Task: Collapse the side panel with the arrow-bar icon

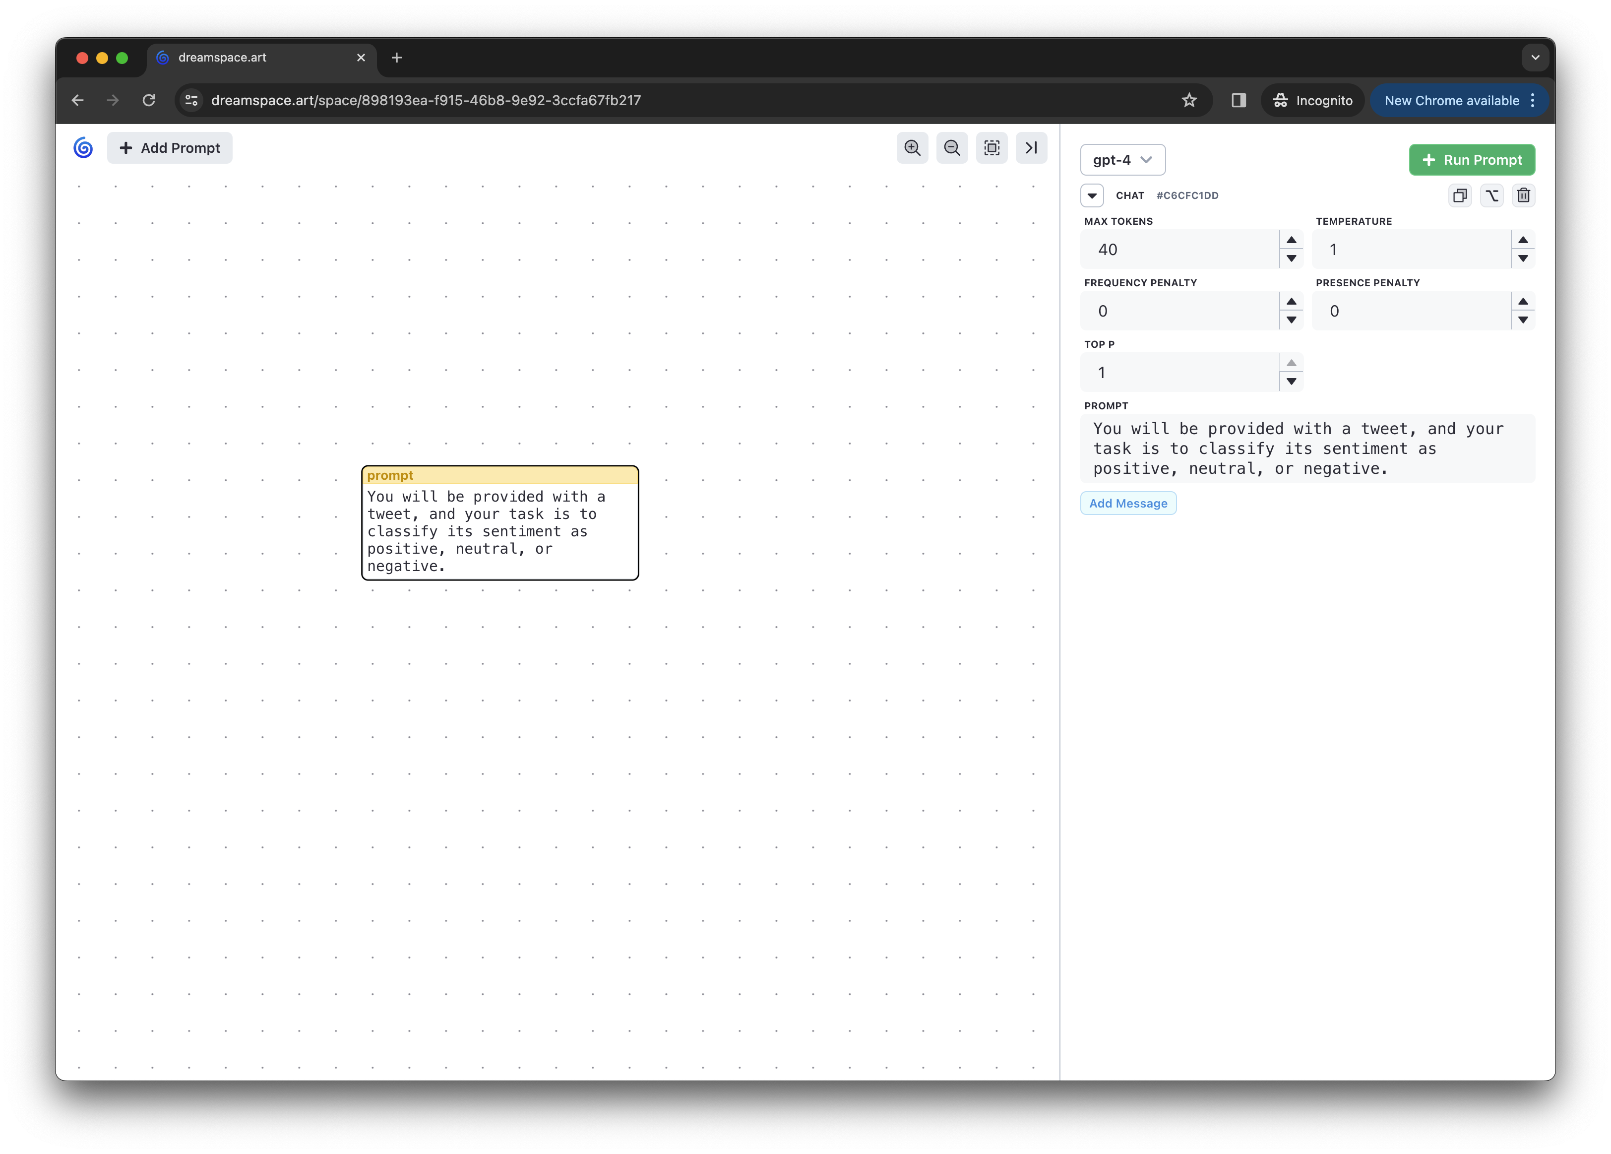Action: [x=1031, y=148]
